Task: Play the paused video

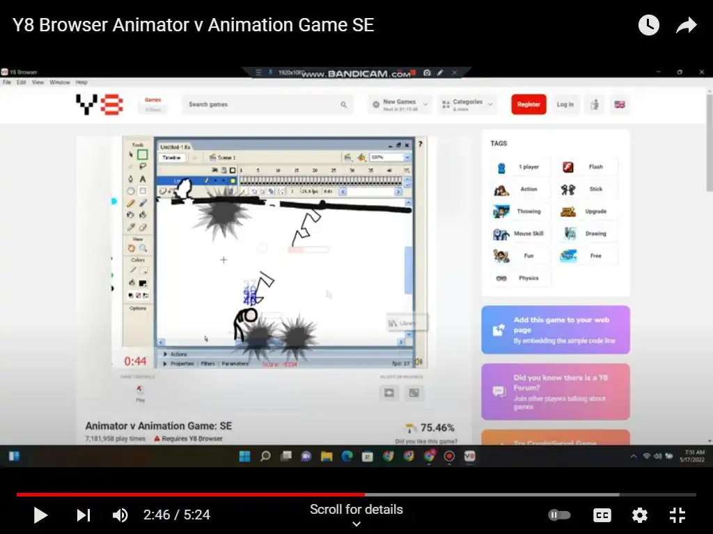Action: pos(40,515)
